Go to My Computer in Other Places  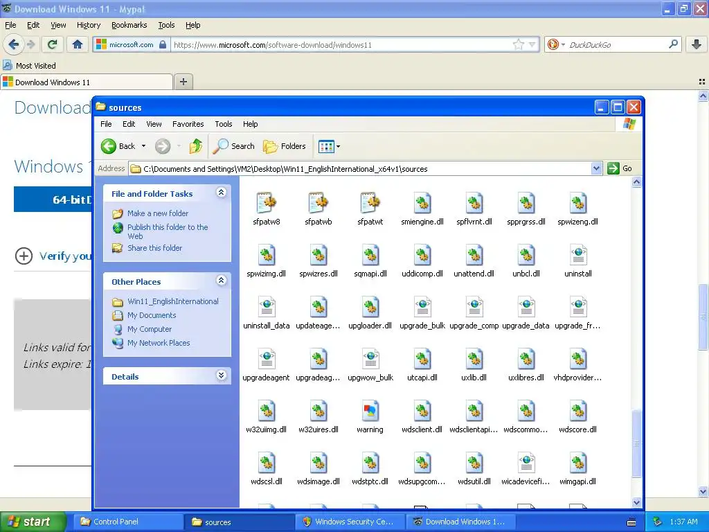coord(150,329)
